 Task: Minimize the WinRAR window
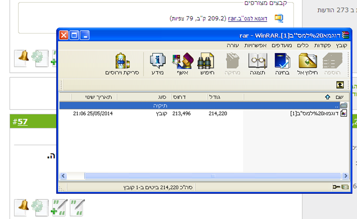click(85, 35)
